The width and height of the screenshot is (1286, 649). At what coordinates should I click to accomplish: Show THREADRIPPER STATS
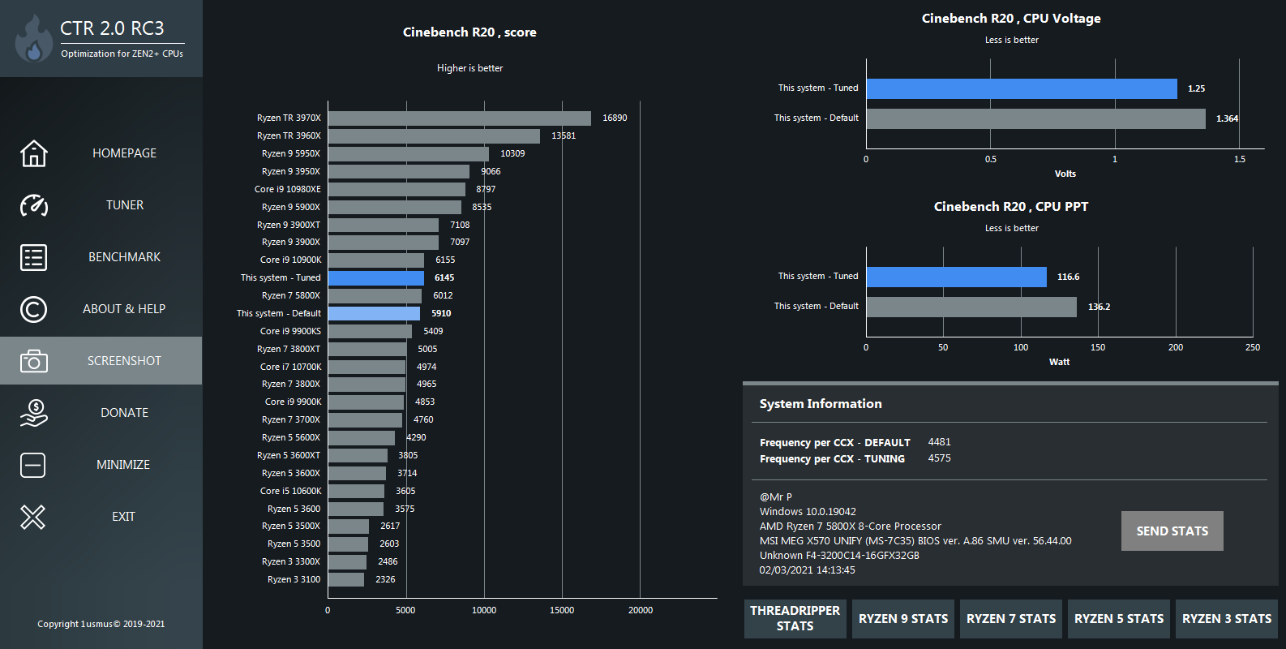point(795,618)
